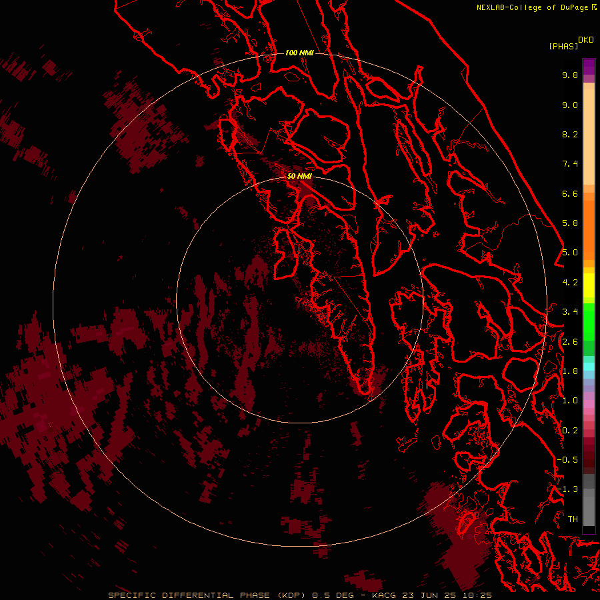Click the 4.2 legend value
Image resolution: width=600 pixels, height=600 pixels.
pyautogui.click(x=570, y=283)
